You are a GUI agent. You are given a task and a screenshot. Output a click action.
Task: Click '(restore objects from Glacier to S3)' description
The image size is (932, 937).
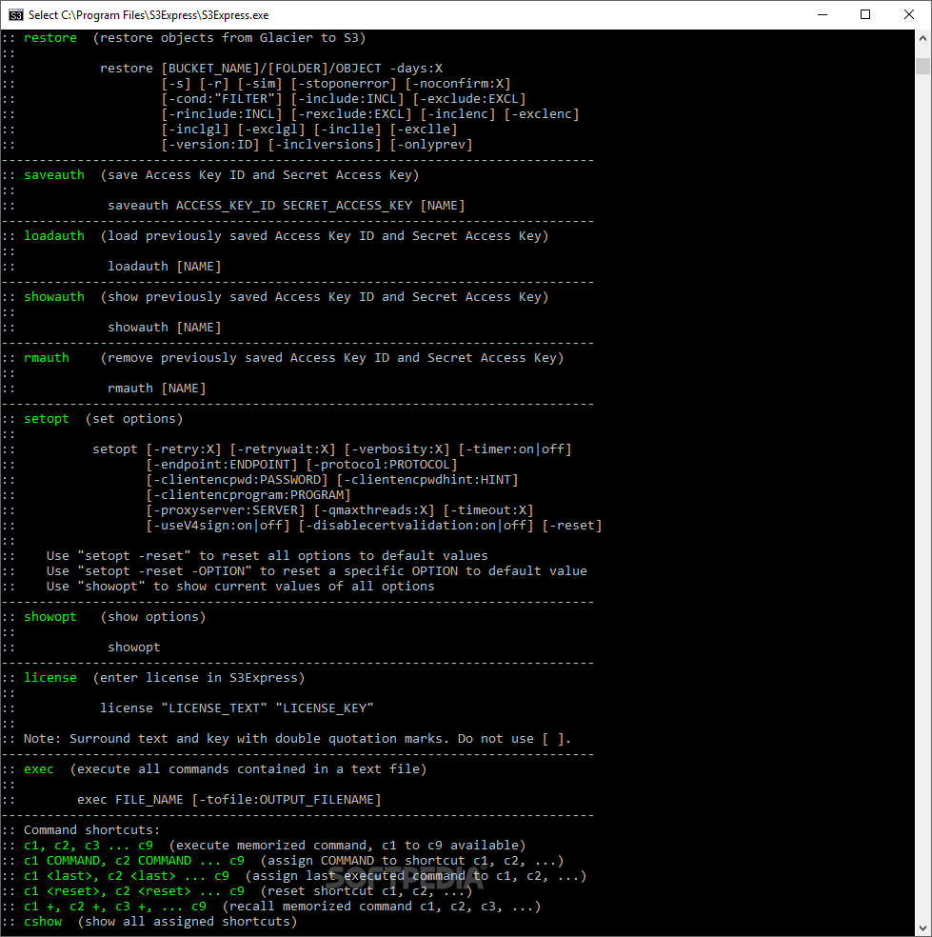(x=229, y=38)
